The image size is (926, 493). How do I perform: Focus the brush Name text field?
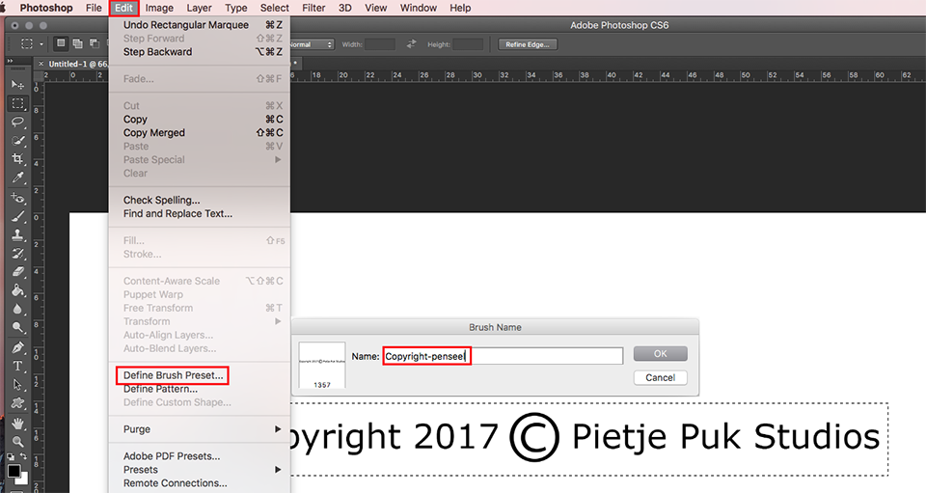point(504,356)
